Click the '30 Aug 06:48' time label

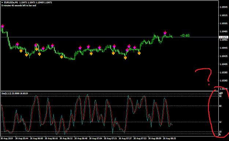[x=81, y=138]
